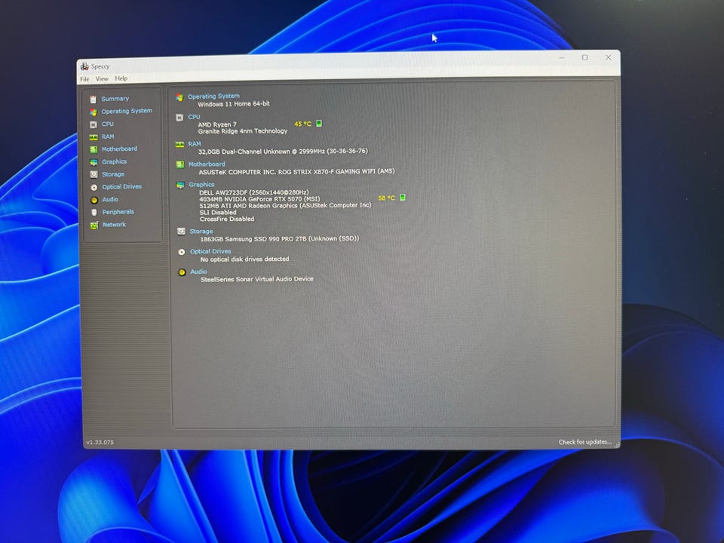The image size is (724, 543).
Task: Open the Help menu
Action: point(121,78)
